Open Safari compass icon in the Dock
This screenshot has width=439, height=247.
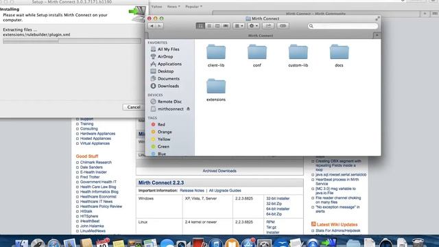tap(54, 243)
